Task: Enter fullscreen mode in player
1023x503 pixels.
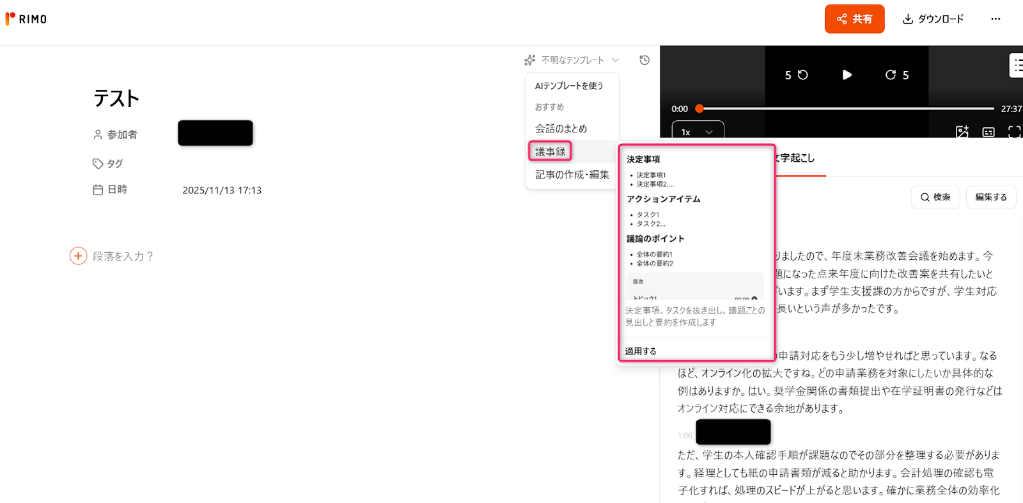Action: 1015,132
